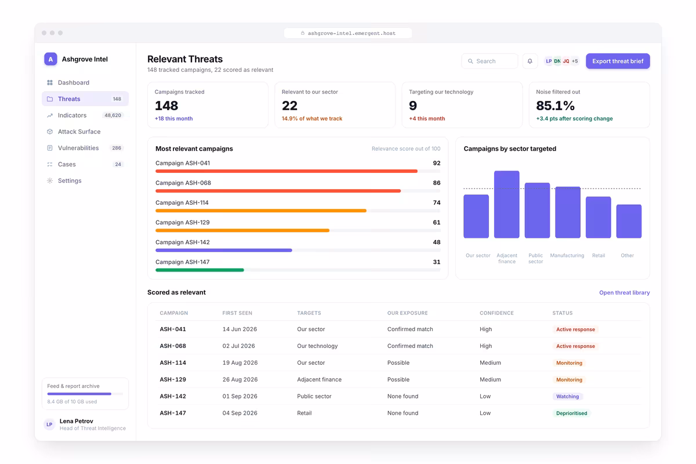The height and width of the screenshot is (464, 696).
Task: Go to Indicators section
Action: [85, 115]
